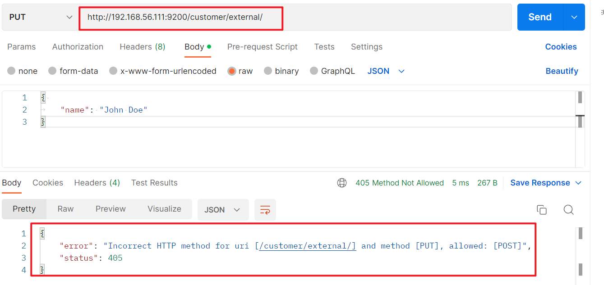This screenshot has width=604, height=285.
Task: Switch to the Authorization tab
Action: click(x=78, y=47)
